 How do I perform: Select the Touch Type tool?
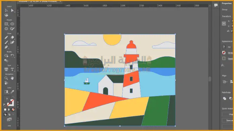coord(6,69)
